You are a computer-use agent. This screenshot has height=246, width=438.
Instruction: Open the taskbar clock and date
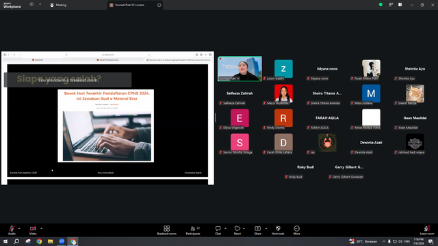tap(418, 241)
